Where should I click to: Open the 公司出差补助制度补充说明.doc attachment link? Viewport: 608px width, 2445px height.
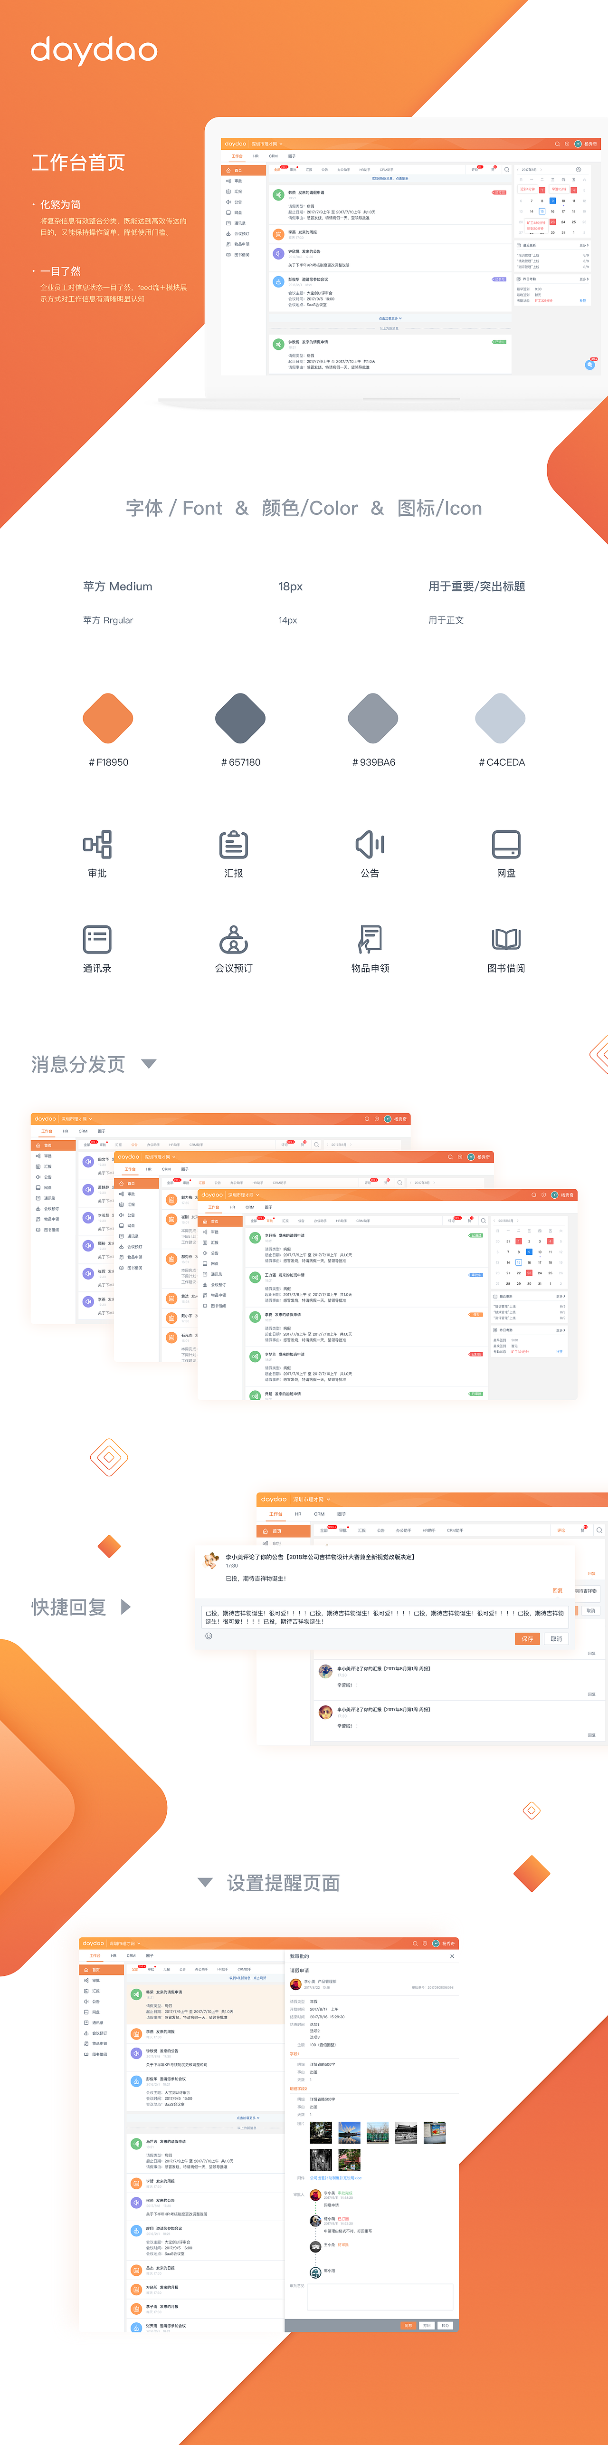click(x=336, y=2178)
